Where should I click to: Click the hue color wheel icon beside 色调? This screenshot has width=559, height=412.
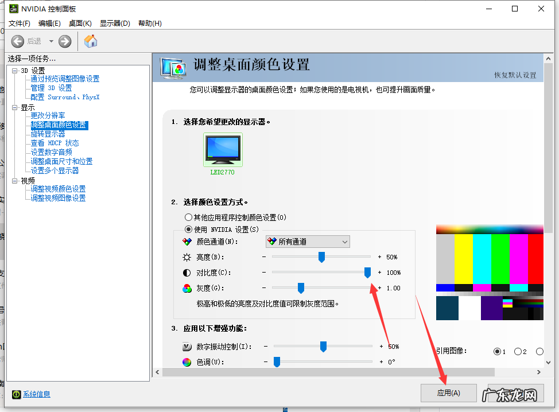tap(187, 362)
